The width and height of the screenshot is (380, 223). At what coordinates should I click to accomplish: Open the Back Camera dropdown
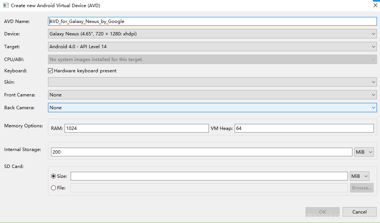(x=212, y=107)
